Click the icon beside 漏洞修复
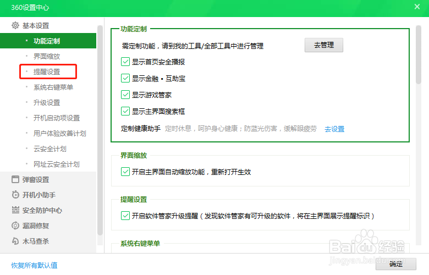This screenshot has height=275, width=429. [x=15, y=226]
